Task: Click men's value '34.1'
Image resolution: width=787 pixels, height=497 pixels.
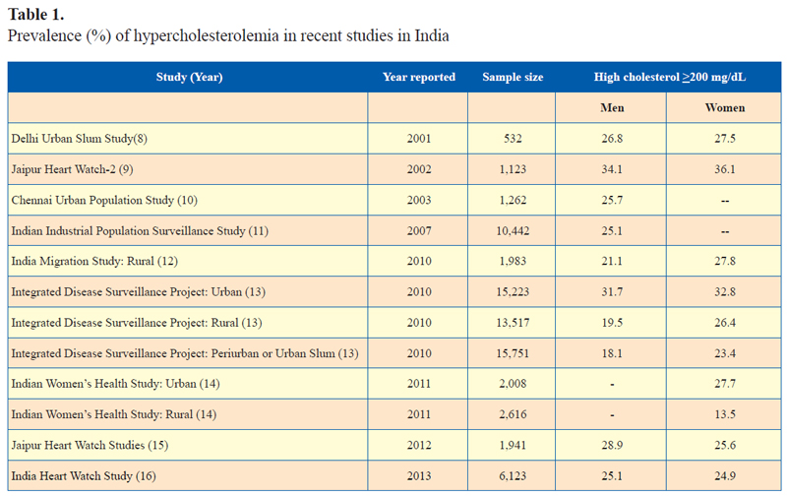Action: [x=612, y=169]
